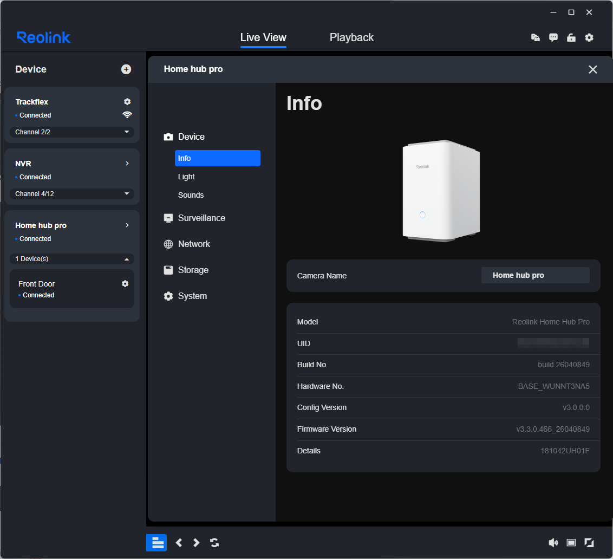Select the NVR device card title
The height and width of the screenshot is (559, 613).
pyautogui.click(x=23, y=164)
